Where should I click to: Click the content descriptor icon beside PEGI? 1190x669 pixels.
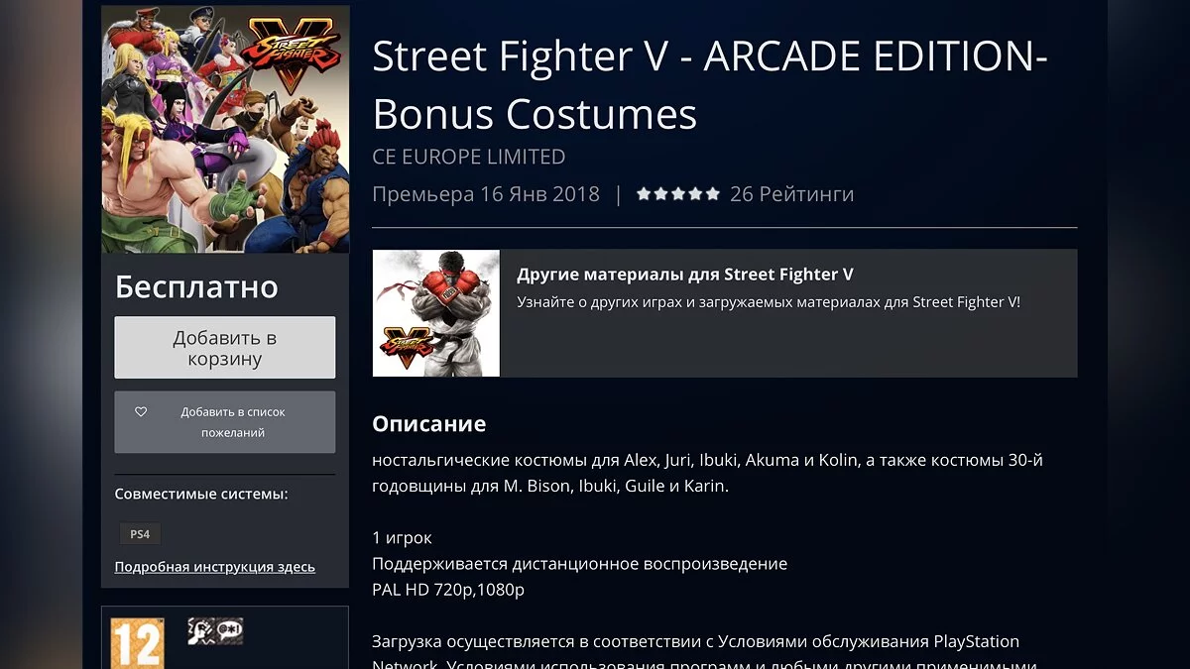[x=215, y=630]
